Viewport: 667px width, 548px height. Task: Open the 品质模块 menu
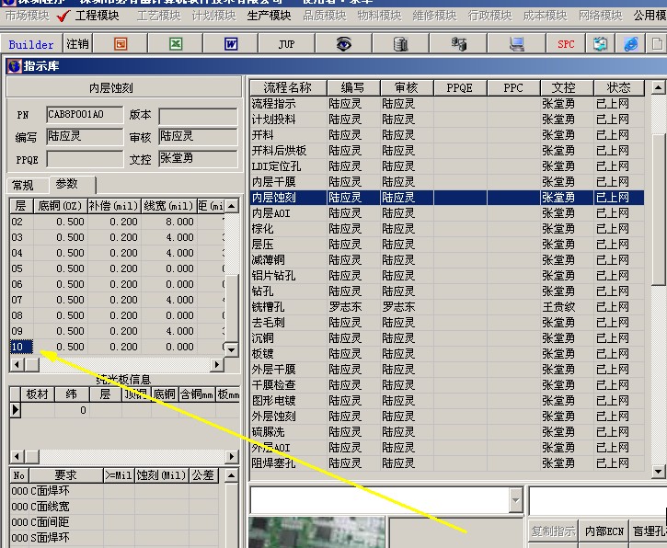325,16
